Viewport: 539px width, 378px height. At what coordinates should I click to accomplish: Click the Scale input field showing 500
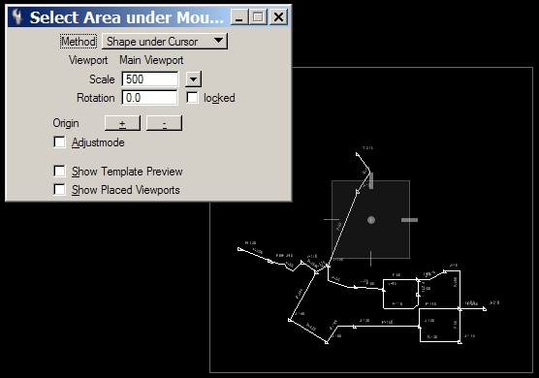point(150,79)
